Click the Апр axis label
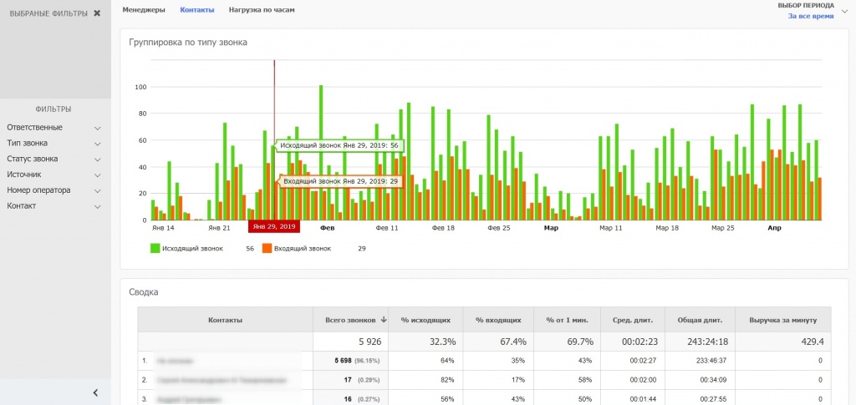This screenshot has width=856, height=405. (774, 228)
